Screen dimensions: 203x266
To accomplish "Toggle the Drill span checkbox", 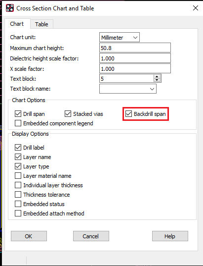I will coord(18,114).
